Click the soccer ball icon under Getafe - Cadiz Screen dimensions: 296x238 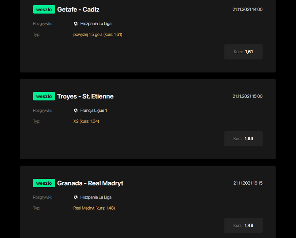pyautogui.click(x=76, y=24)
